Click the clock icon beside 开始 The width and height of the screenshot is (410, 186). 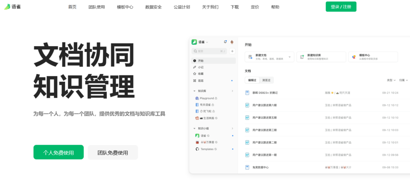click(x=195, y=61)
